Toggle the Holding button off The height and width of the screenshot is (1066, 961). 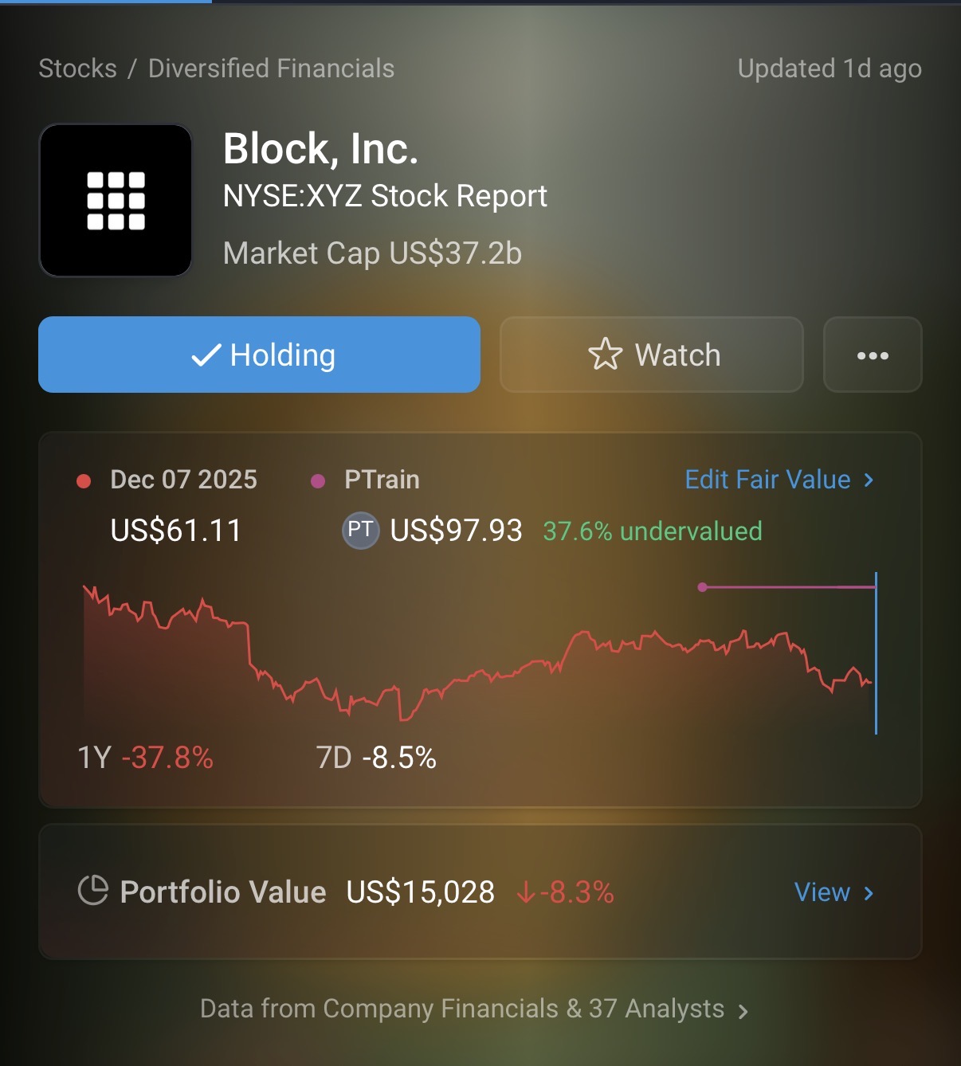click(259, 355)
